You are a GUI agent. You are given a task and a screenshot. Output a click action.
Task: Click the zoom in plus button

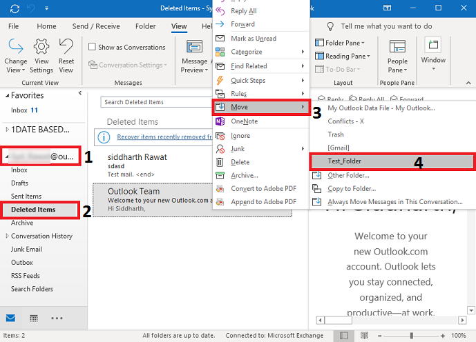click(x=443, y=336)
